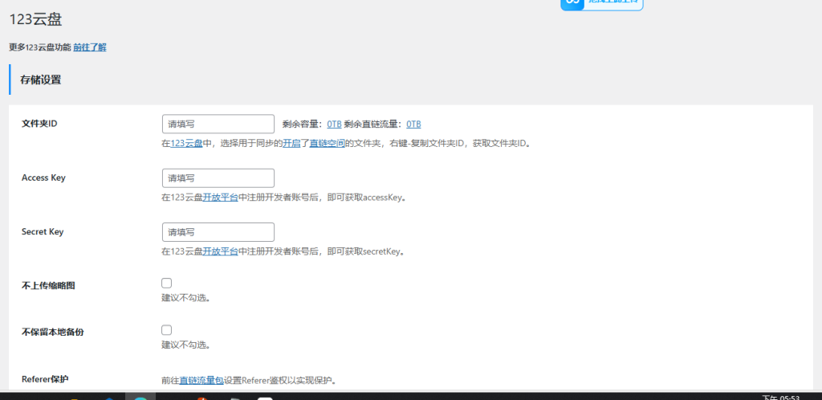Open the 0TB link after 剩余容量
The height and width of the screenshot is (400, 822).
click(x=335, y=124)
